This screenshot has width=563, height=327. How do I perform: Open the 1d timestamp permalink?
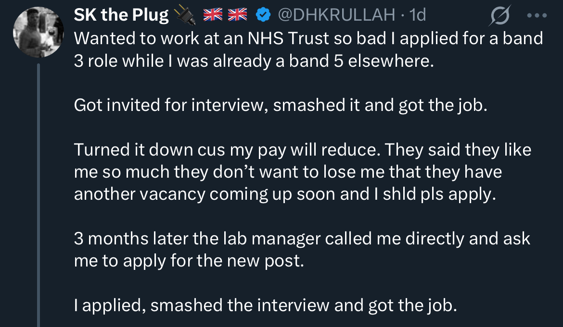pos(418,15)
